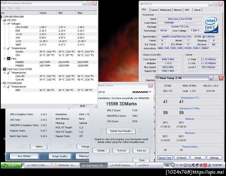This screenshot has width=226, height=176.
Task: Click the Intel Core 2 Duo logo in CPU-Z
Action: click(x=211, y=25)
